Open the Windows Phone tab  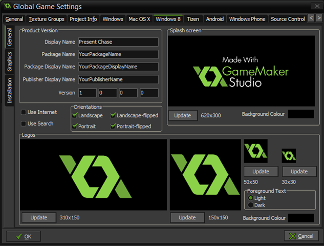coord(247,19)
